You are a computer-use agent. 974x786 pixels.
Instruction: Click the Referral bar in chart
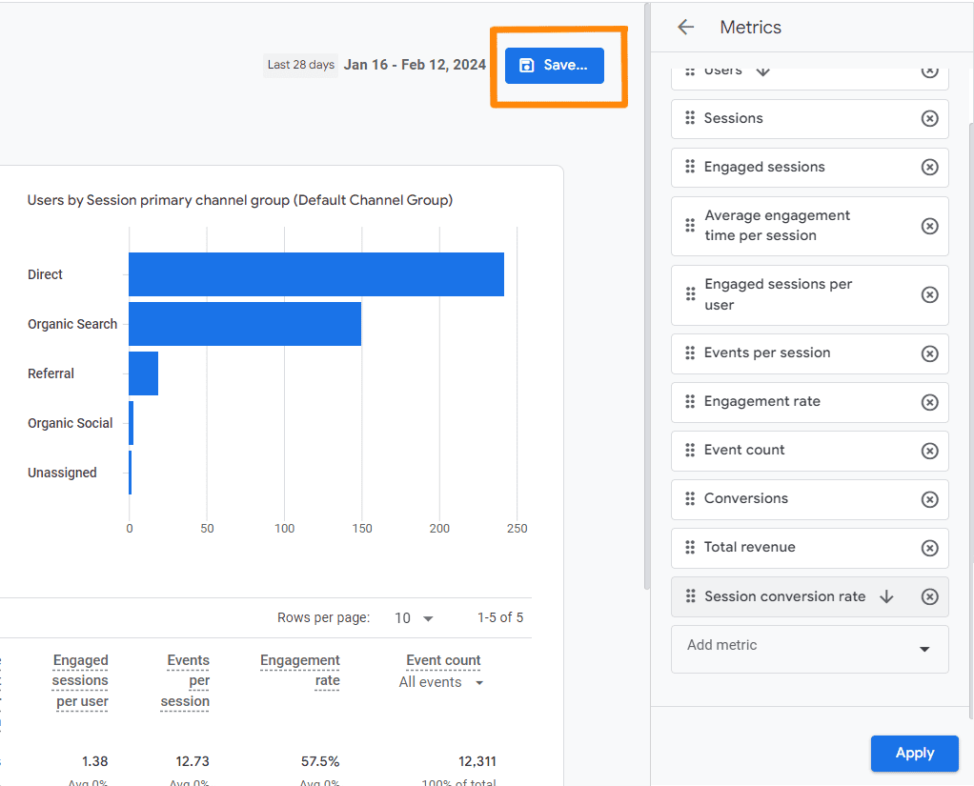pos(144,373)
